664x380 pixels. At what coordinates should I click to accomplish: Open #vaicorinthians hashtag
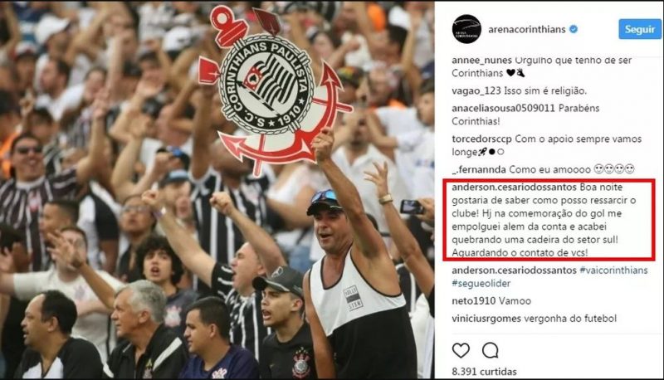click(x=613, y=270)
